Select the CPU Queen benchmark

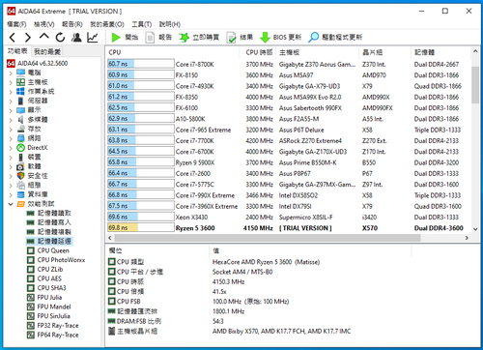coord(47,250)
